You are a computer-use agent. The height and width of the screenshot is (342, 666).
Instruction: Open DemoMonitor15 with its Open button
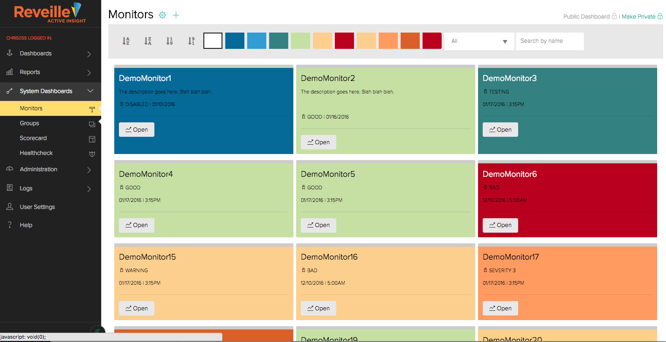coord(137,308)
